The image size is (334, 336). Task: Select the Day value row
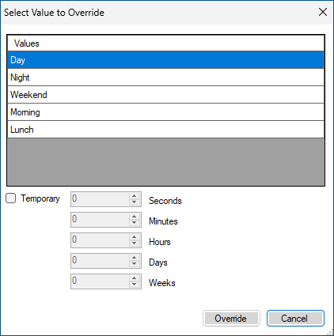165,60
